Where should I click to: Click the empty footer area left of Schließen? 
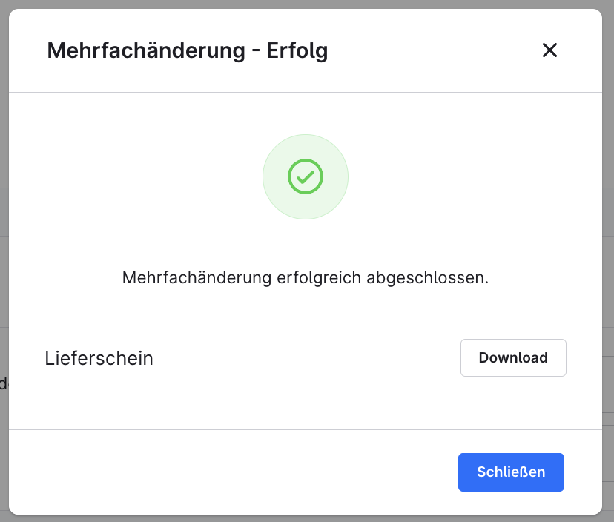click(222, 472)
